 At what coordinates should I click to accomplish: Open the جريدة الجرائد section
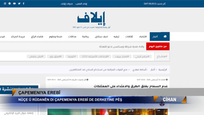tap(18, 37)
